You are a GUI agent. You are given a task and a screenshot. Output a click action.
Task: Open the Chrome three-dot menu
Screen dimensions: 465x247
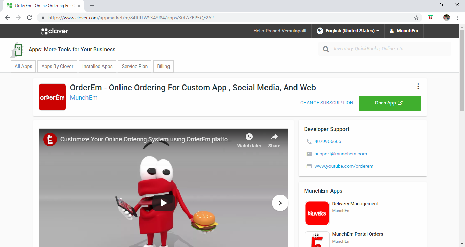(458, 18)
